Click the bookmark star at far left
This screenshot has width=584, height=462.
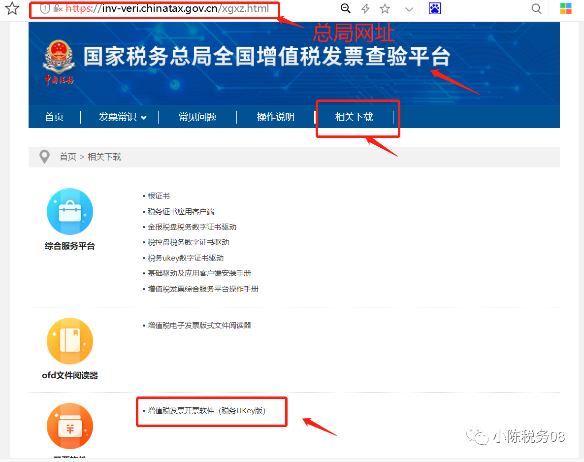(12, 8)
